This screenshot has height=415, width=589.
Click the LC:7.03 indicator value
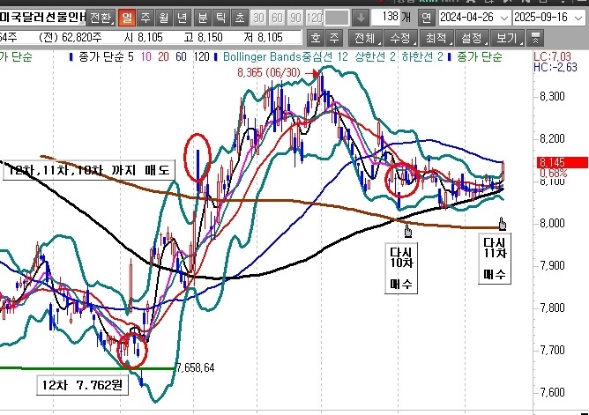[x=552, y=57]
